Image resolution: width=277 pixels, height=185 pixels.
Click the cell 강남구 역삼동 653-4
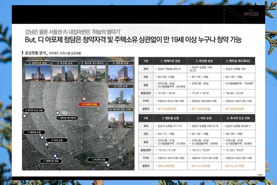click(x=170, y=69)
